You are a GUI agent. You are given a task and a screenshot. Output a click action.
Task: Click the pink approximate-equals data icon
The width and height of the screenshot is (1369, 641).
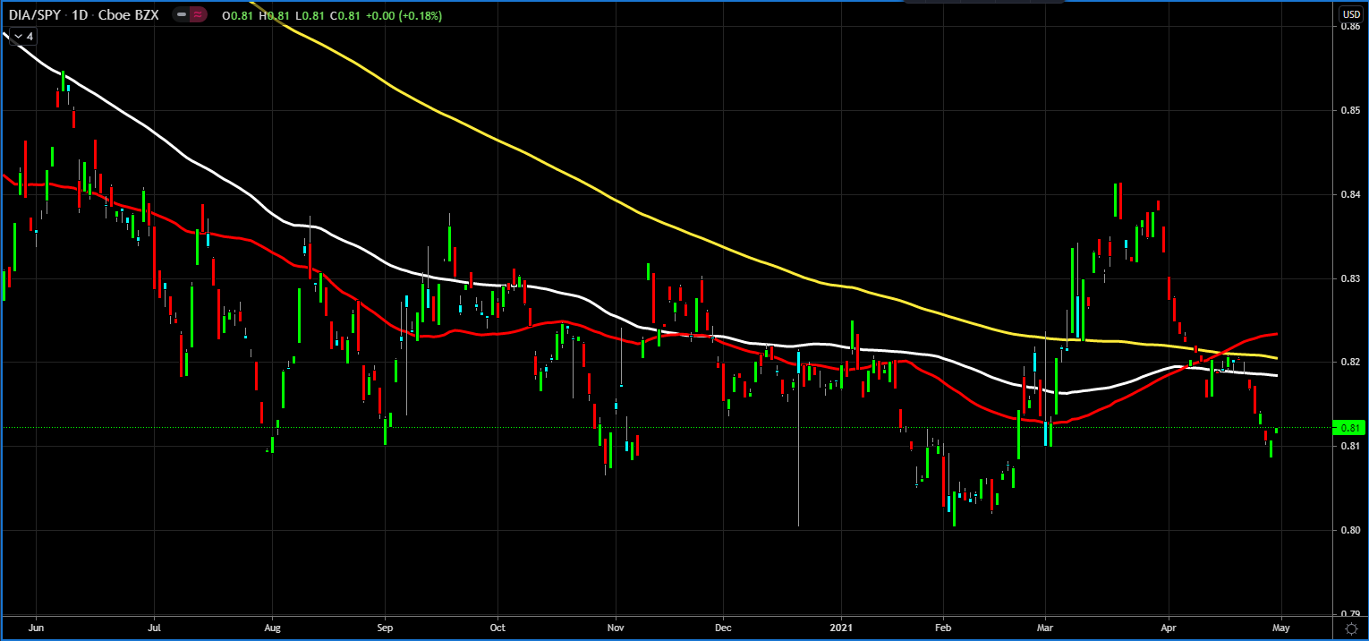tap(199, 16)
